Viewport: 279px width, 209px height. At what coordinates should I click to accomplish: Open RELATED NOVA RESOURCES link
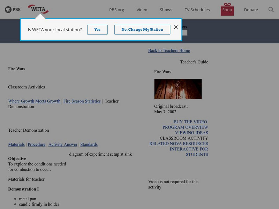pyautogui.click(x=179, y=144)
